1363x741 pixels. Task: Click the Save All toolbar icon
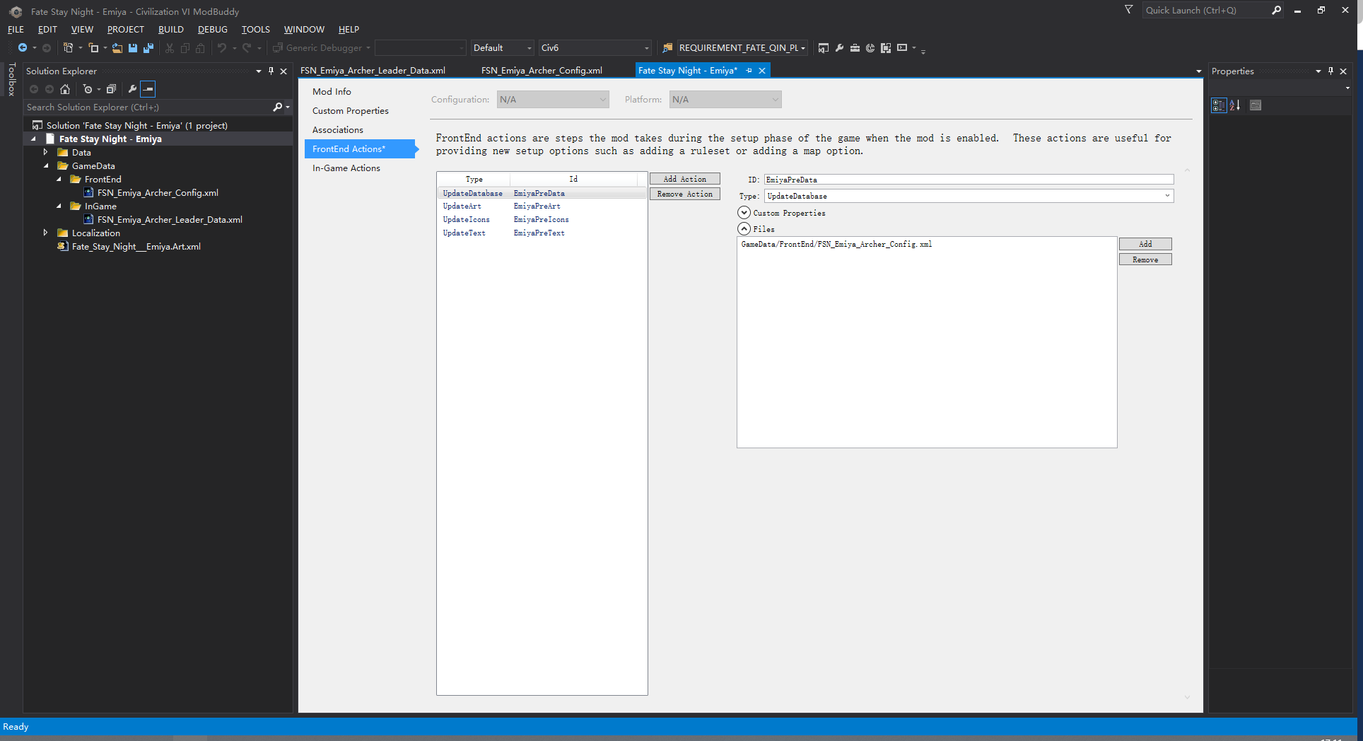pyautogui.click(x=148, y=48)
